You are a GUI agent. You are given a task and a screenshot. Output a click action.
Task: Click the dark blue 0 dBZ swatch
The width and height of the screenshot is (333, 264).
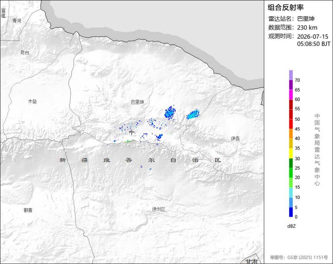click(x=291, y=212)
